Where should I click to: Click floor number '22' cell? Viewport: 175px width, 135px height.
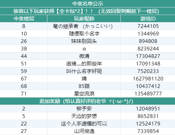[24, 124]
